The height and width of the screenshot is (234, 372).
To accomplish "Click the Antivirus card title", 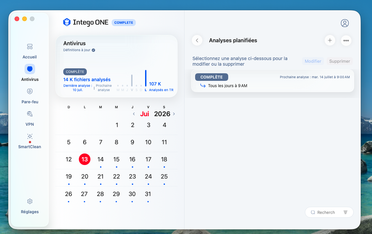I will tap(75, 43).
